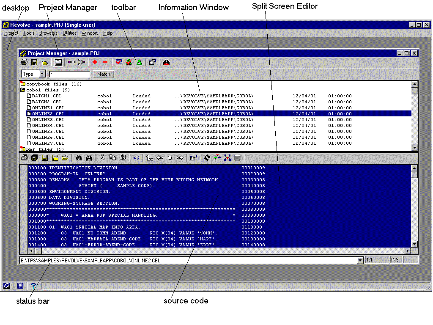Screen dimensions: 433x325
Task: Toggle the list view button in Project Manager toolbar
Action: [58, 62]
